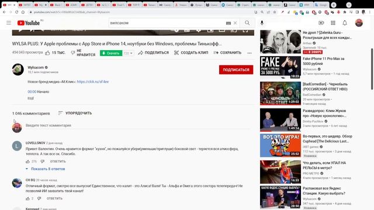Subscribe with the red ПОДПИСАТЬСЯ button
374x210 pixels.
pyautogui.click(x=236, y=70)
